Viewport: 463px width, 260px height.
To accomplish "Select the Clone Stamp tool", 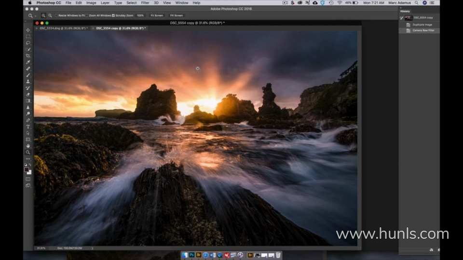I will click(x=28, y=81).
